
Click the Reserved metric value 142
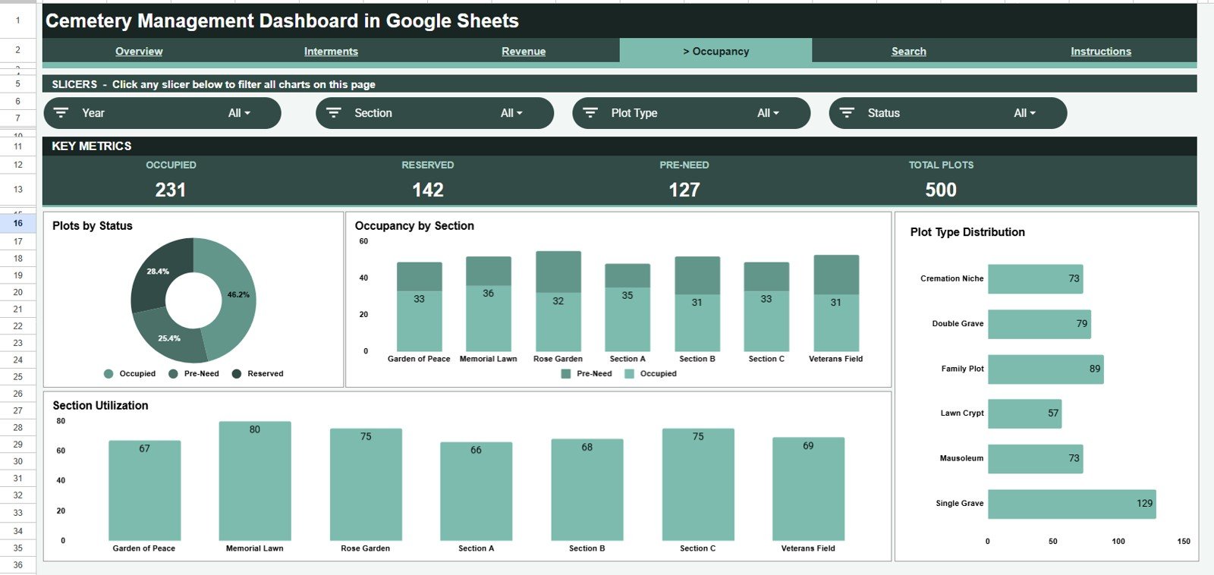tap(428, 190)
